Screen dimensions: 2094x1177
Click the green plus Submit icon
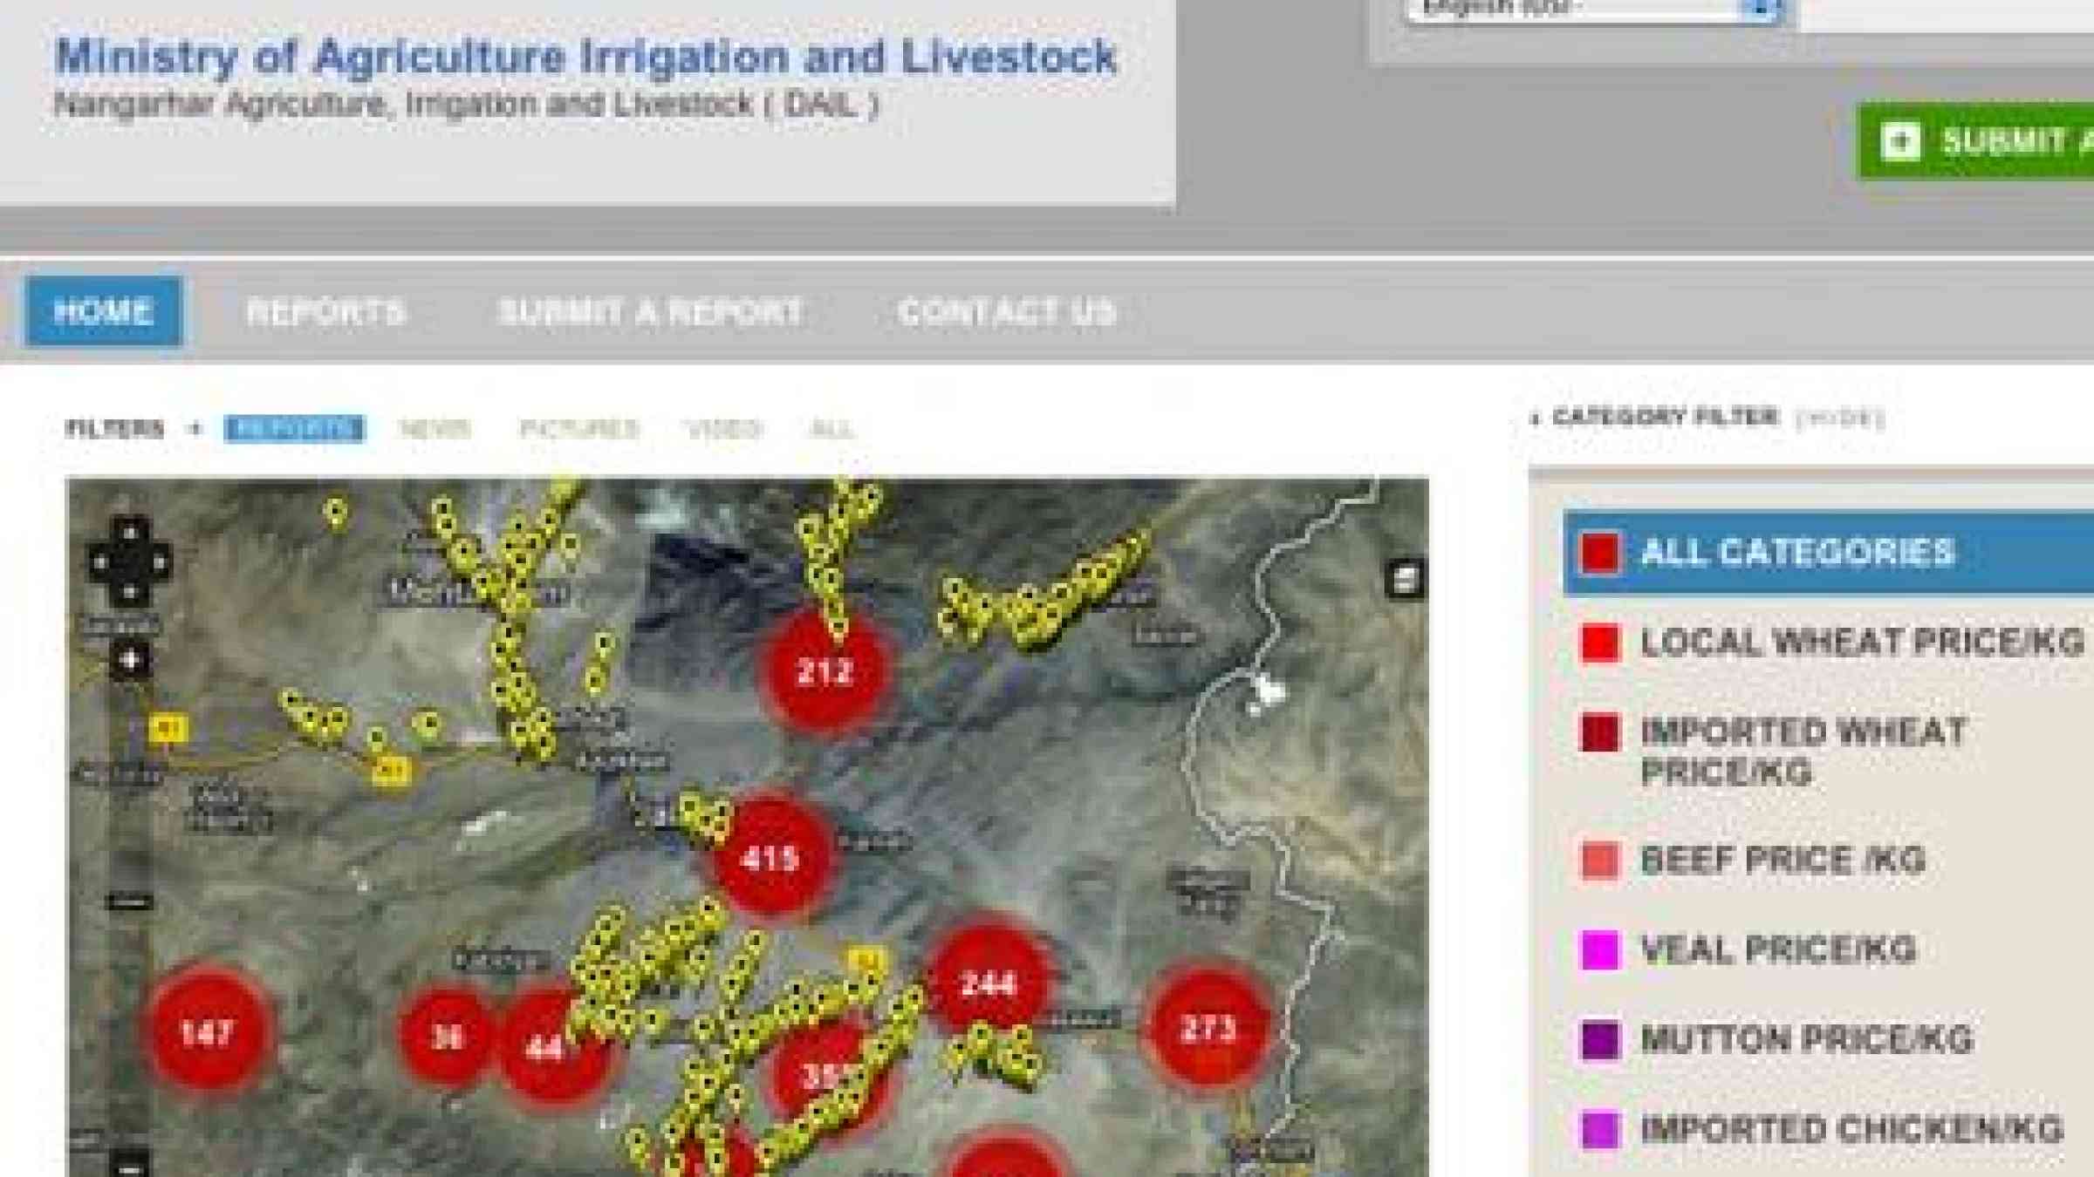pyautogui.click(x=1900, y=141)
